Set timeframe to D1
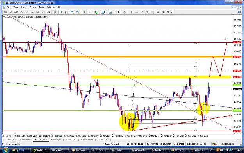Screen dimensions: 244x153 [37, 12]
